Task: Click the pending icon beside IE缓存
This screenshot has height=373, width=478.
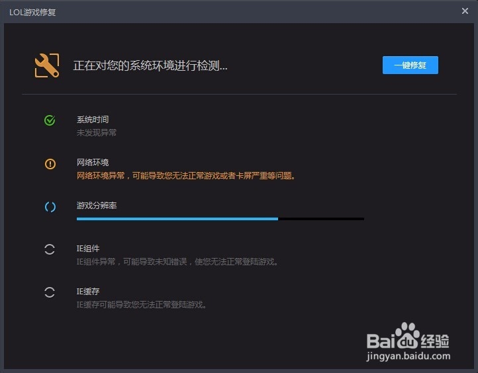Action: click(50, 292)
